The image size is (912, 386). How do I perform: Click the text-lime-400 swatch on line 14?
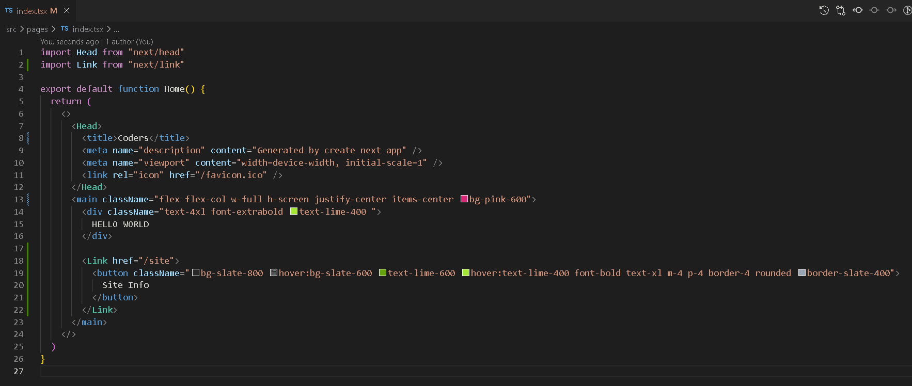pos(294,212)
